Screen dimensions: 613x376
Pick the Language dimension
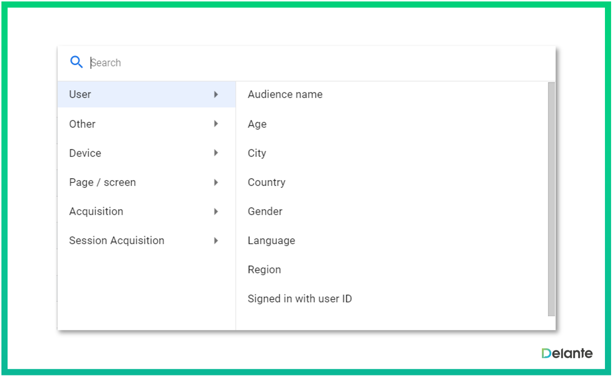point(271,241)
